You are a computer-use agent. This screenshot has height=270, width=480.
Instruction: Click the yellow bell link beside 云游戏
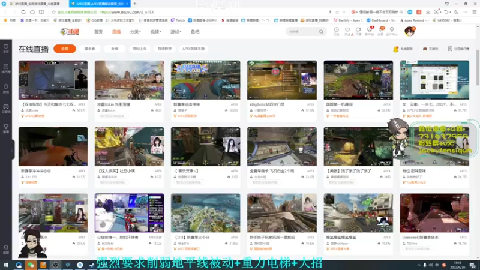pos(403,49)
